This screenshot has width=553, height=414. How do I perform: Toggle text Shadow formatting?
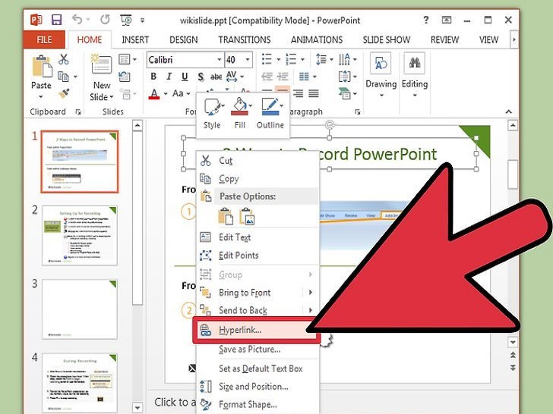(x=201, y=77)
